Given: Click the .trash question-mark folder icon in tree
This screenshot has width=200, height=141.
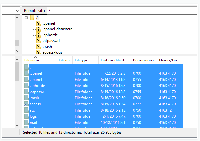Looking at the screenshot, I should [x=38, y=47].
